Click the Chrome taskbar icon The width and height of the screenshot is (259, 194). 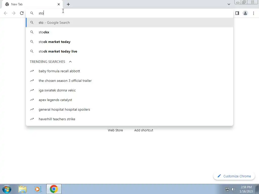[x=54, y=189]
